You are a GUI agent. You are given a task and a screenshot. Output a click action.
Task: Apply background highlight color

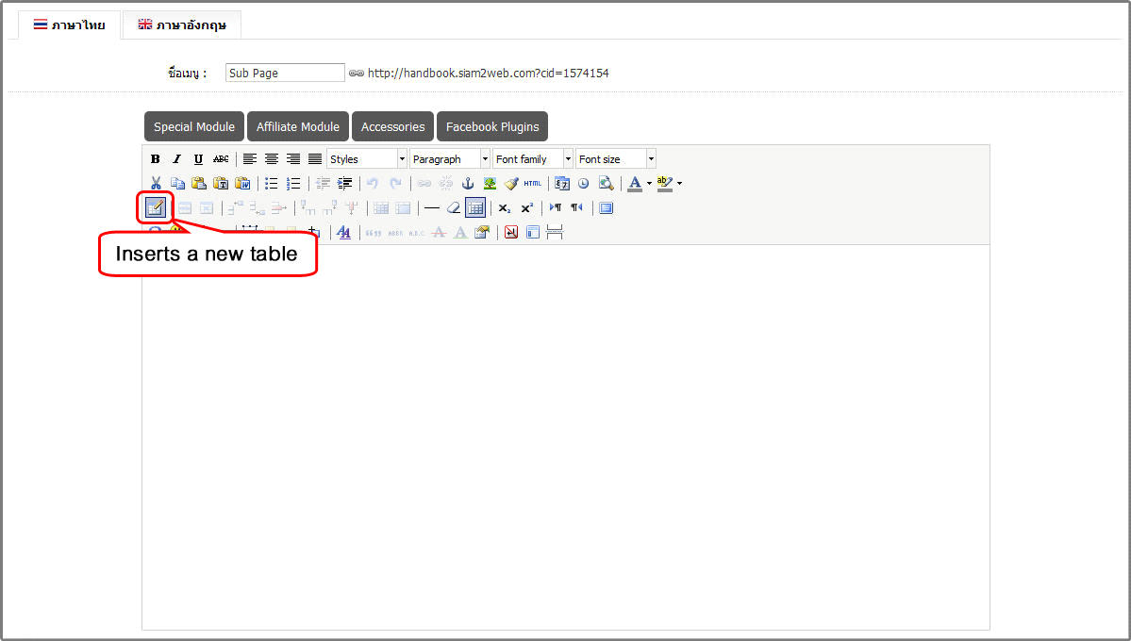pos(665,183)
